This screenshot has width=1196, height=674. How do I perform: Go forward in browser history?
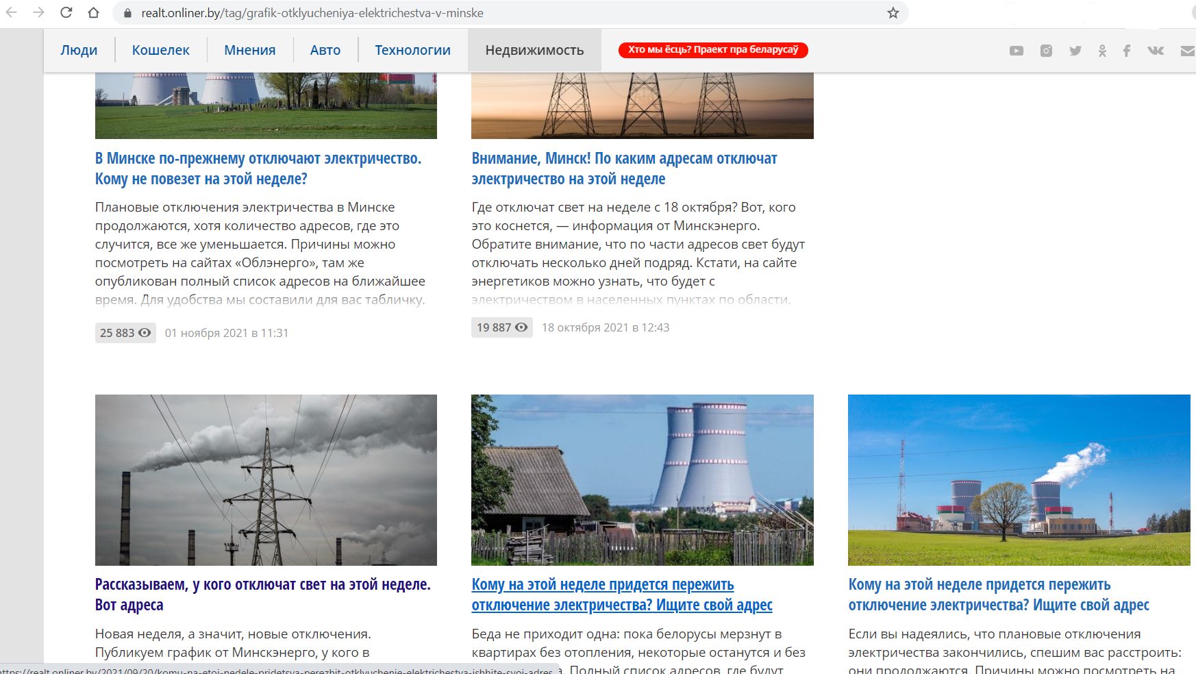(39, 12)
